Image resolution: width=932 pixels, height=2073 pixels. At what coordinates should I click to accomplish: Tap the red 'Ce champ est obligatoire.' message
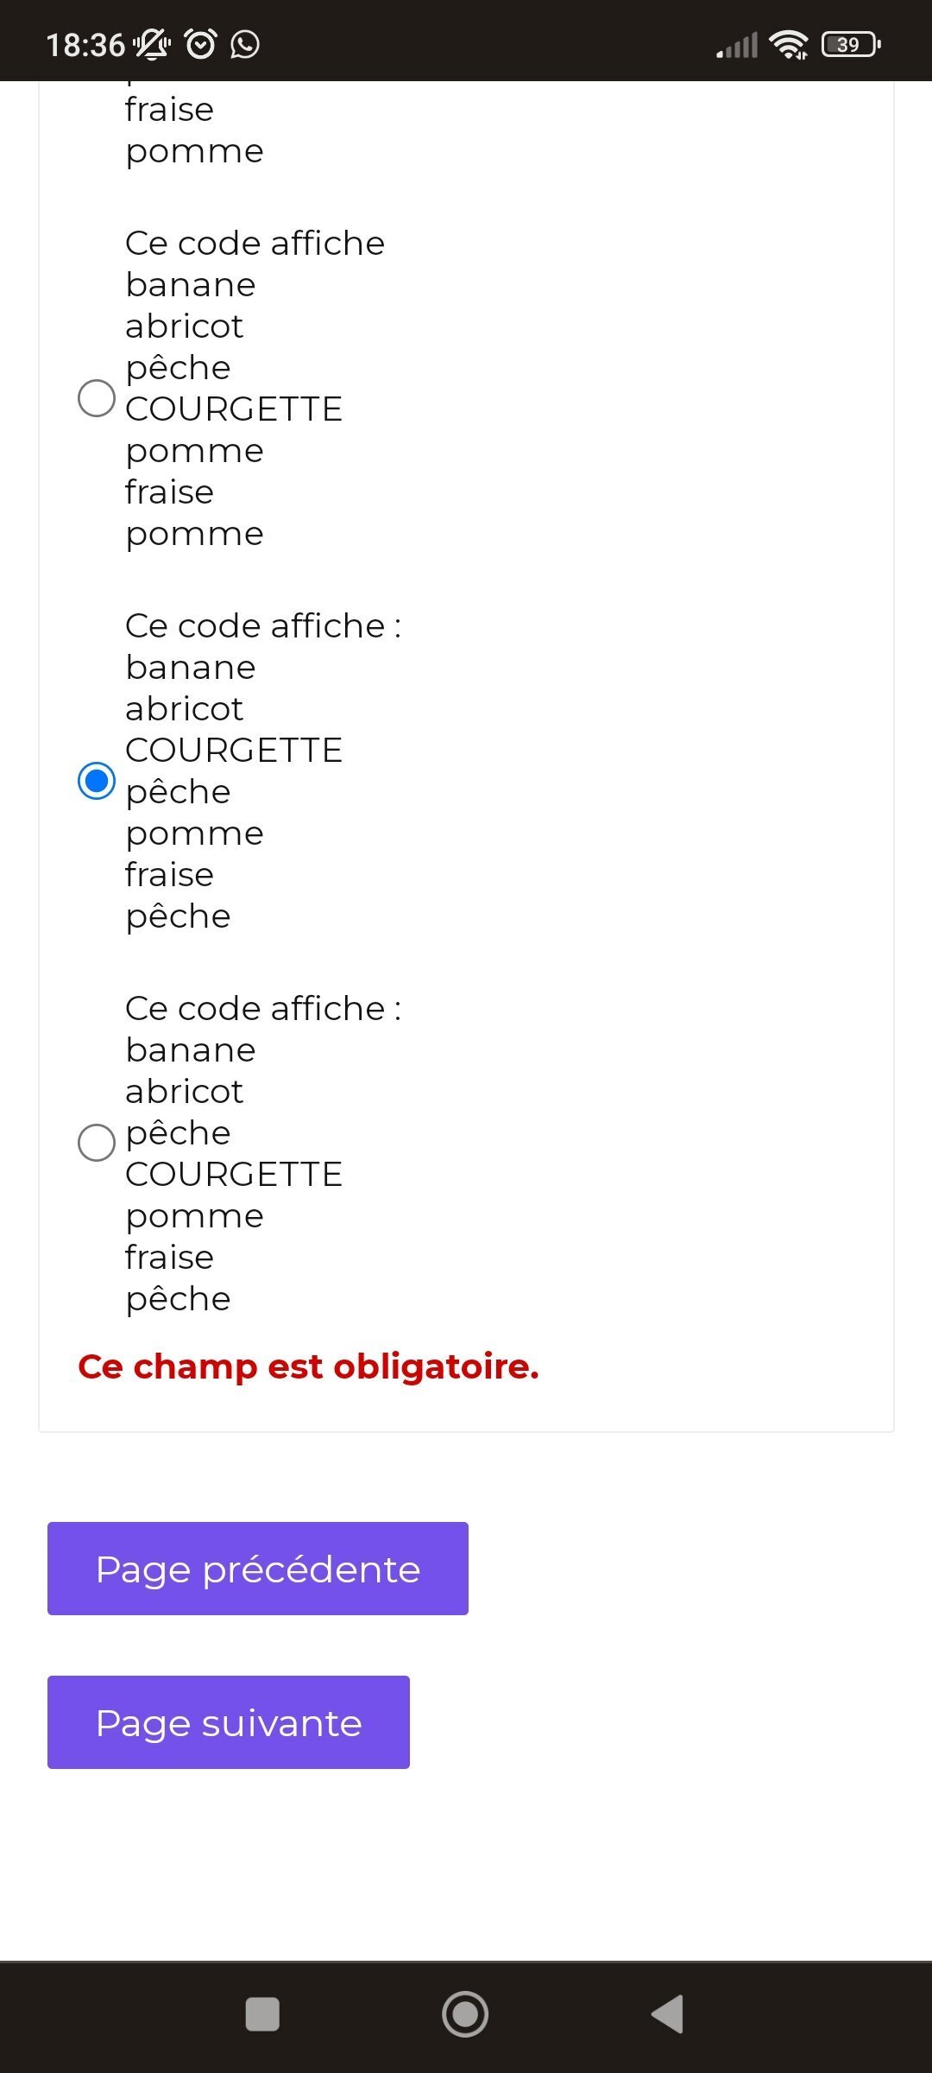(308, 1366)
